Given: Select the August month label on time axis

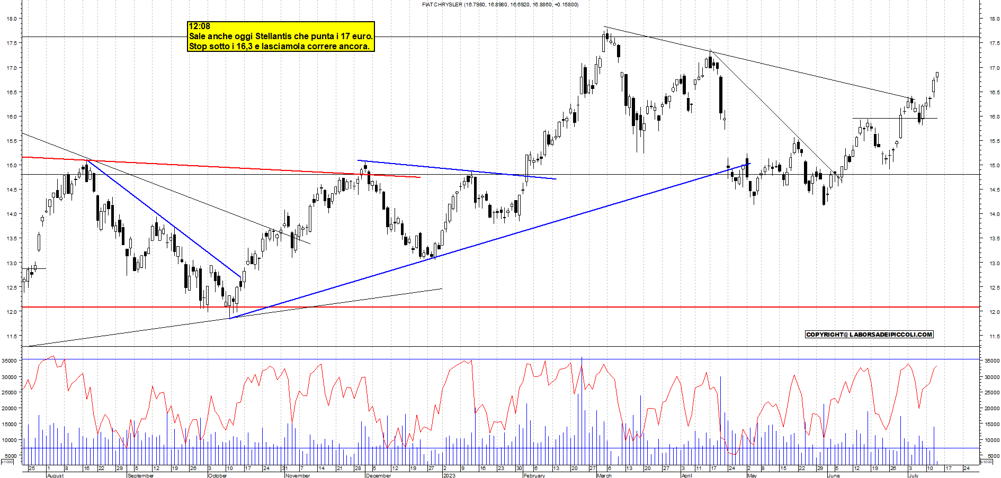Looking at the screenshot, I should [56, 475].
